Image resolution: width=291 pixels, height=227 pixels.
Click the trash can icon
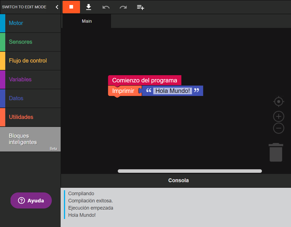(x=276, y=152)
